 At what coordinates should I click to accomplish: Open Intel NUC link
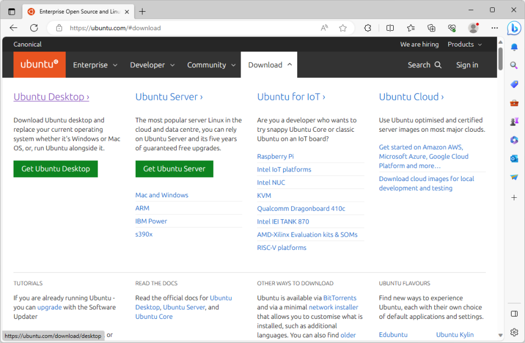pyautogui.click(x=271, y=182)
